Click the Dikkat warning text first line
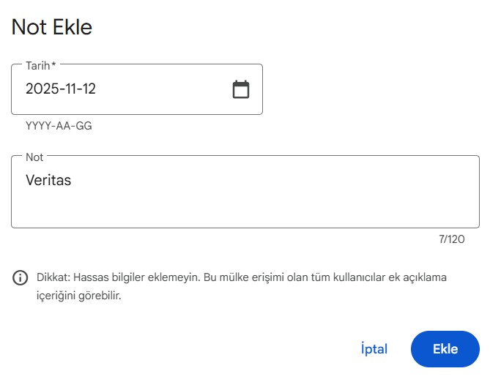This screenshot has height=382, width=490. click(242, 278)
